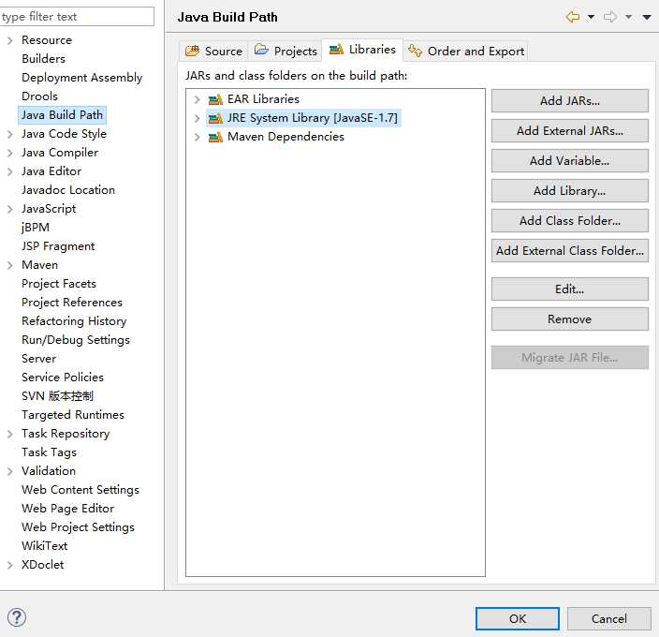Expand the Maven category in sidebar
The image size is (659, 637).
10,265
